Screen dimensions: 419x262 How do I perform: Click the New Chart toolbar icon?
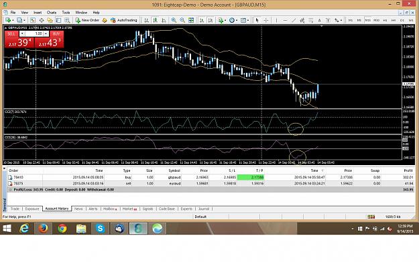point(8,20)
